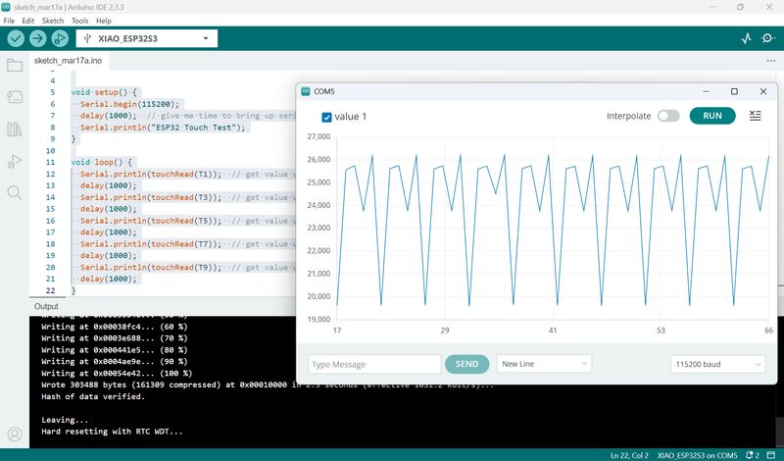Click line number 11 in editor gutter
The width and height of the screenshot is (784, 461).
tap(51, 162)
